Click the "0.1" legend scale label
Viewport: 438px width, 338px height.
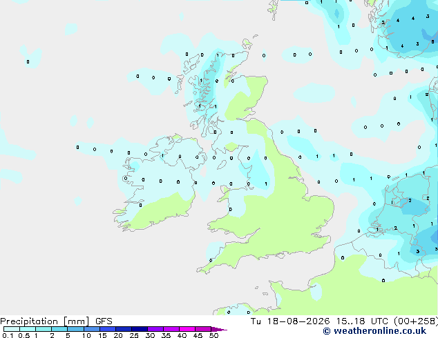point(8,335)
